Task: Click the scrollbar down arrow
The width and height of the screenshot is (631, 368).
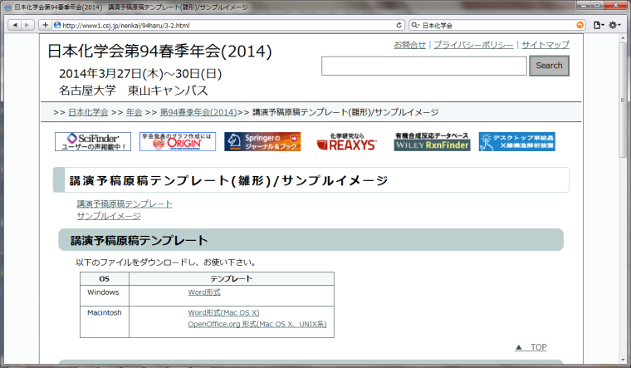Action: click(x=623, y=361)
